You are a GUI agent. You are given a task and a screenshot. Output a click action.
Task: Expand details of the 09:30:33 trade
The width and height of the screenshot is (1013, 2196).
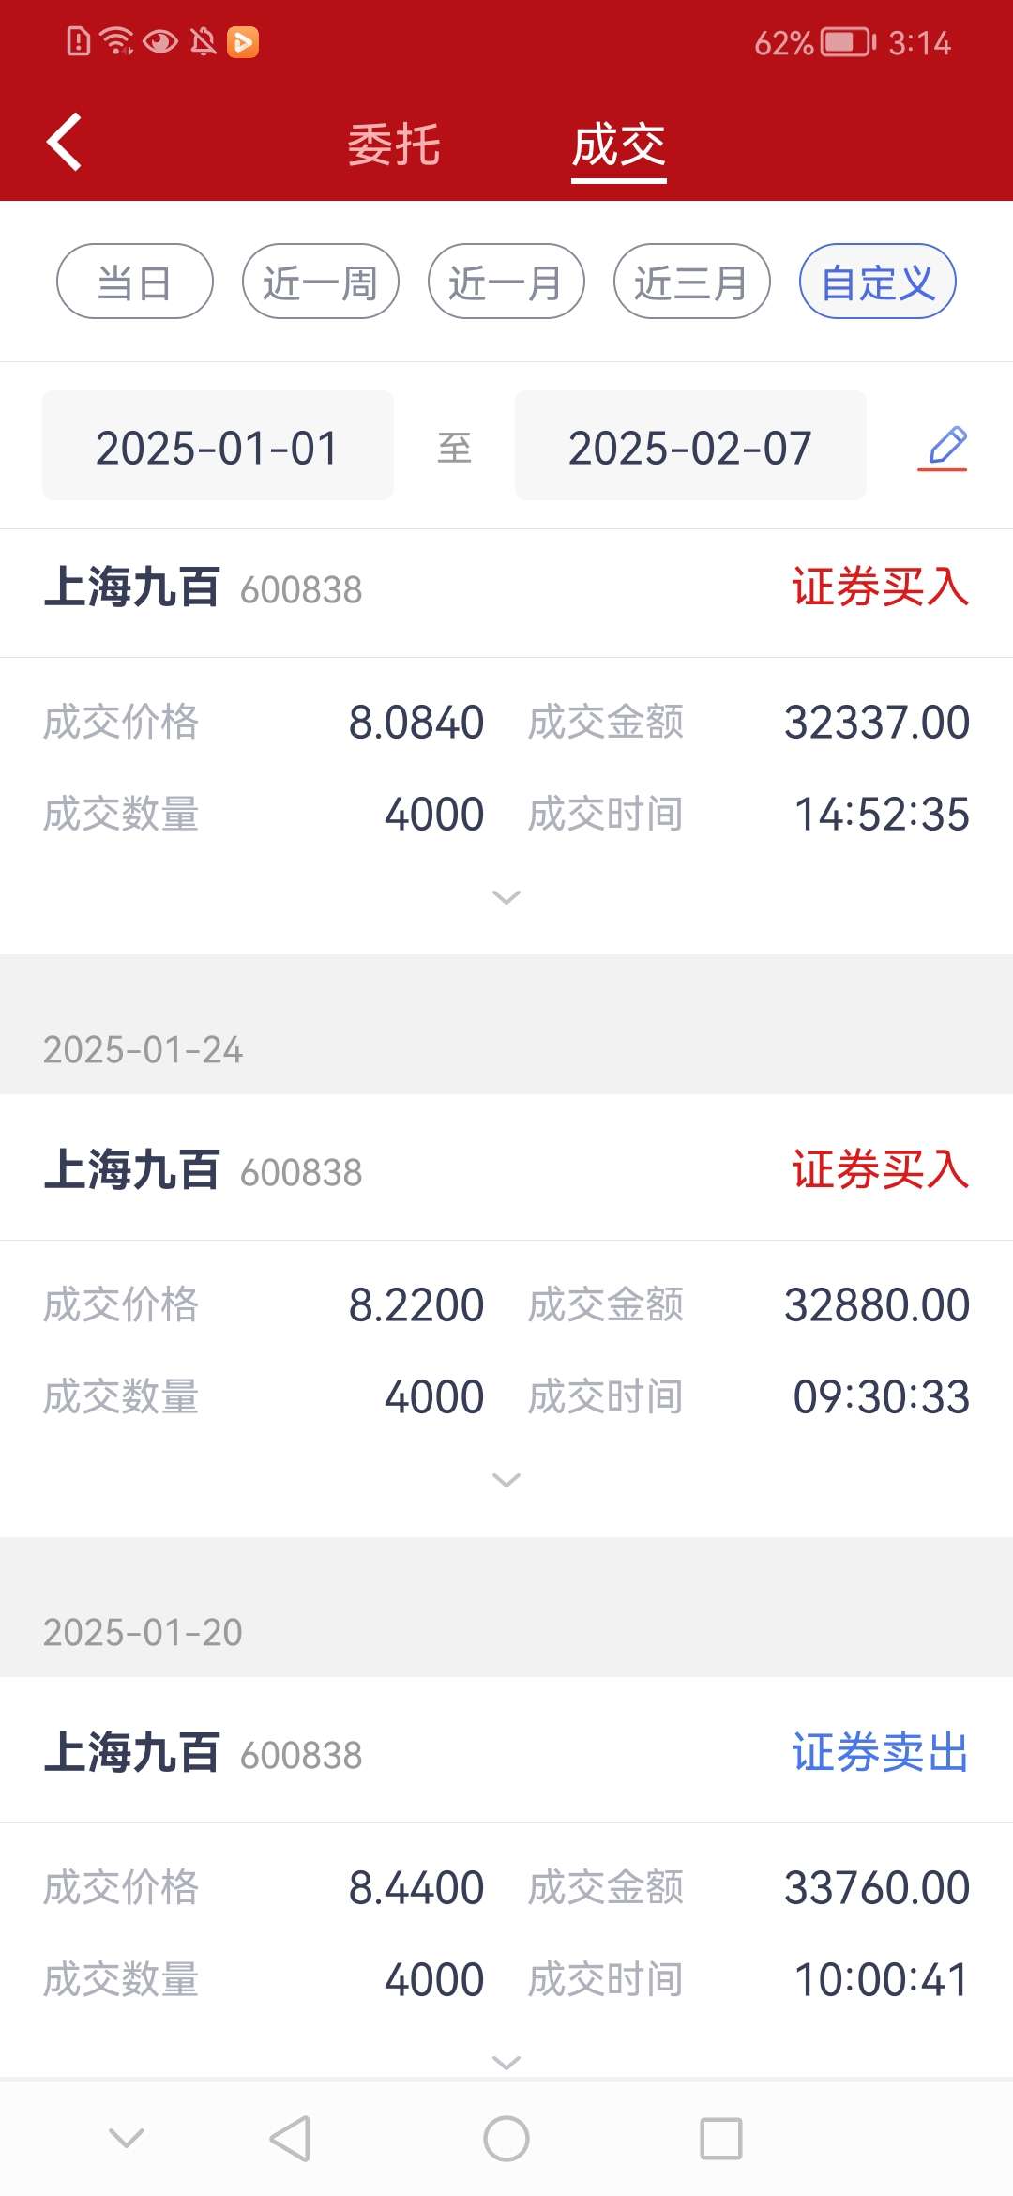pyautogui.click(x=506, y=1480)
